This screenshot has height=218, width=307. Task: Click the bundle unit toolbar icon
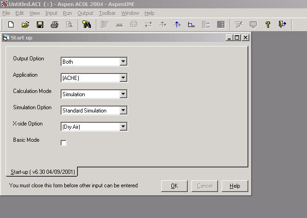click(134, 25)
